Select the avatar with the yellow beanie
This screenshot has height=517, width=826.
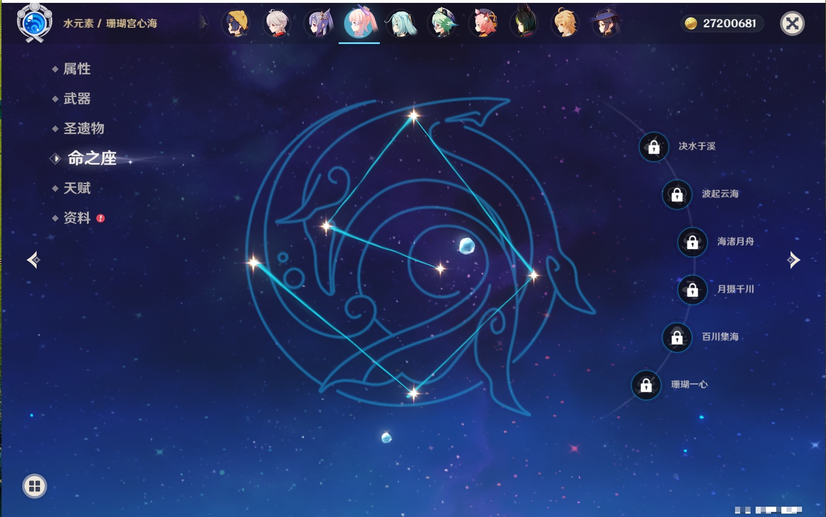click(236, 23)
